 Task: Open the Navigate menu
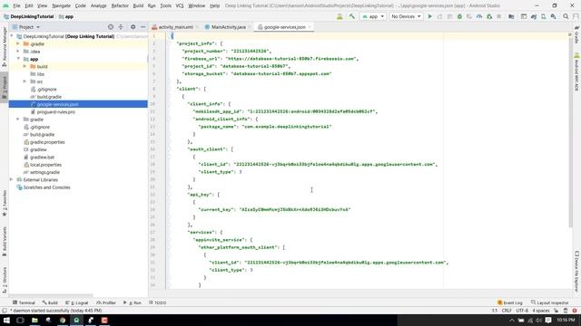(x=61, y=6)
